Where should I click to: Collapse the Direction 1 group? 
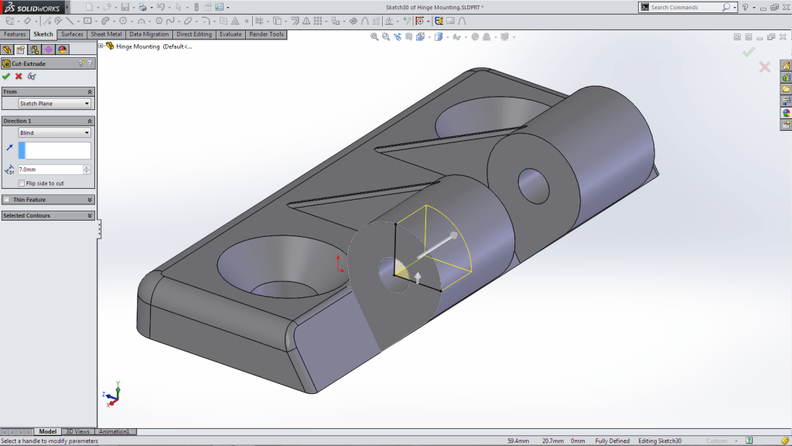(90, 121)
